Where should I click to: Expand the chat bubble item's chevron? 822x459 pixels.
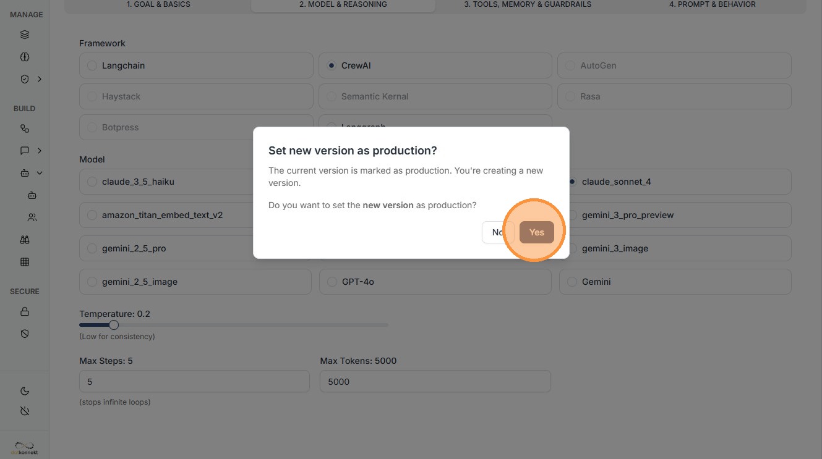coord(40,151)
